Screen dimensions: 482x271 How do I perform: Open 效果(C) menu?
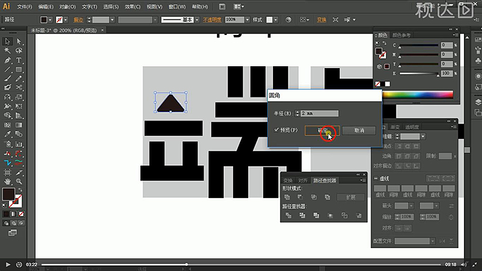(x=133, y=7)
